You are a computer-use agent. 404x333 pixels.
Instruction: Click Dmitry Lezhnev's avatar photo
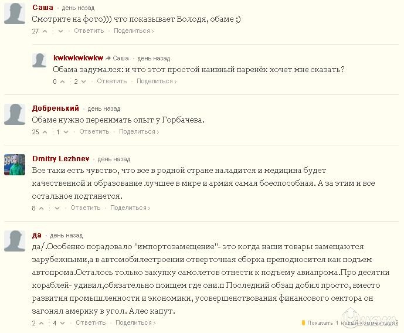(15, 165)
